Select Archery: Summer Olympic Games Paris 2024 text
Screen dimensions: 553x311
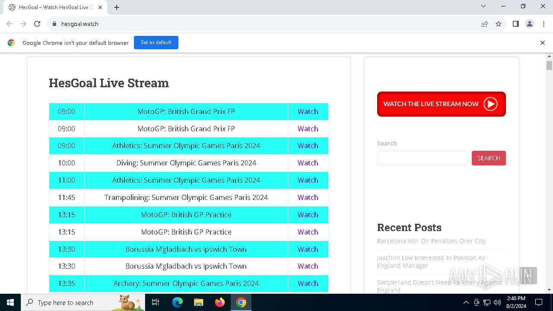186,283
